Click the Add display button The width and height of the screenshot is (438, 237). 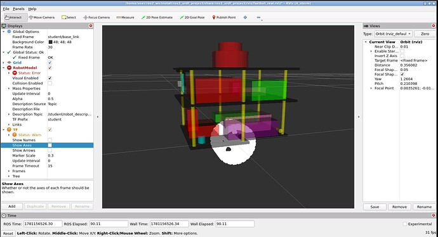[x=12, y=207]
